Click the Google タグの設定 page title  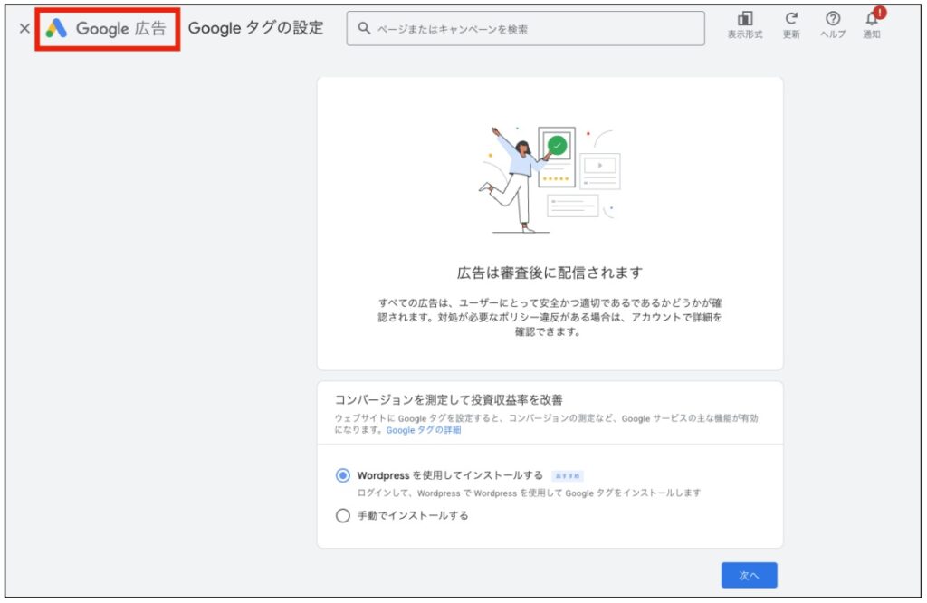coord(255,28)
